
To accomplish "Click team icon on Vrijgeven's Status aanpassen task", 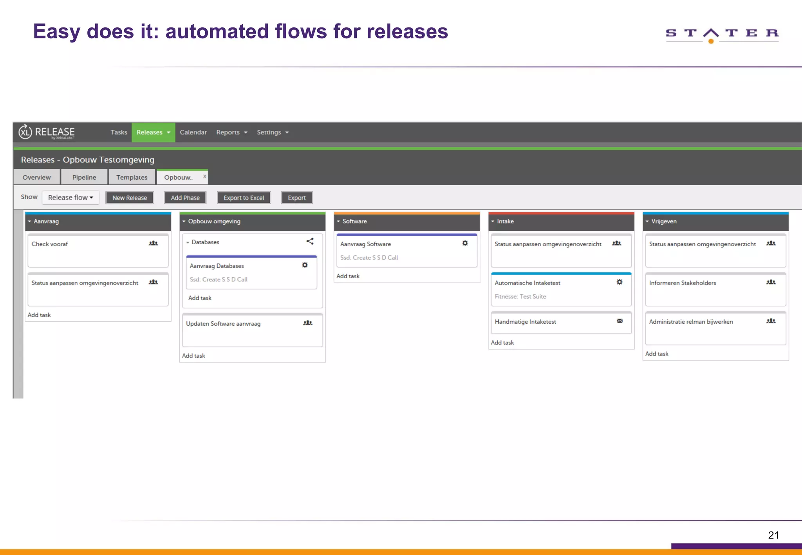I will [771, 243].
